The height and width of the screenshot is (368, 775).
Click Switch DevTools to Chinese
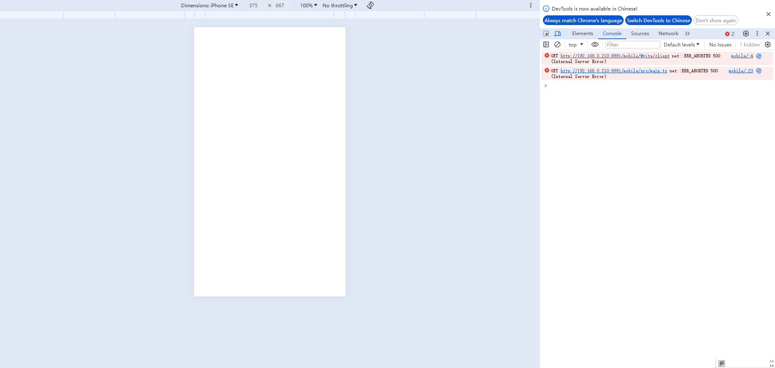[x=658, y=21]
